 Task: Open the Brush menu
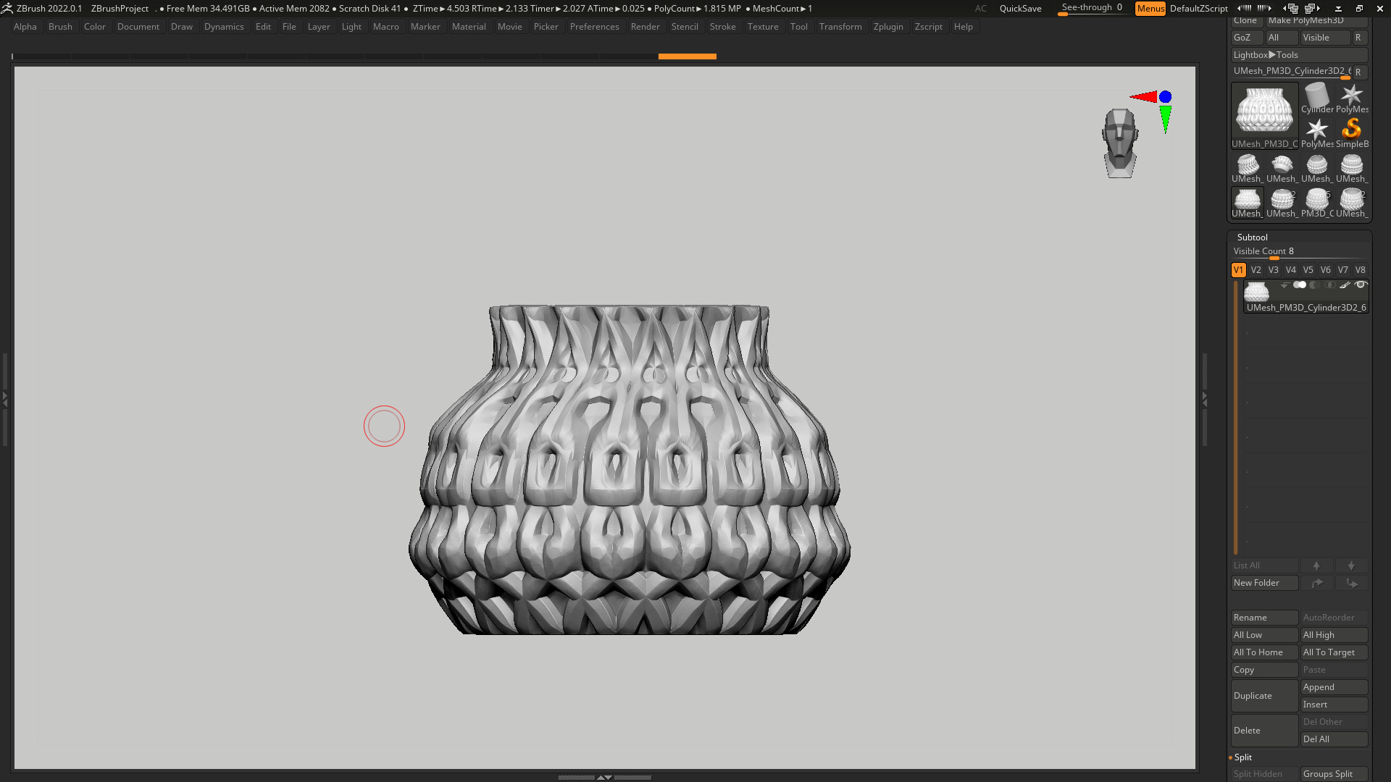[60, 27]
